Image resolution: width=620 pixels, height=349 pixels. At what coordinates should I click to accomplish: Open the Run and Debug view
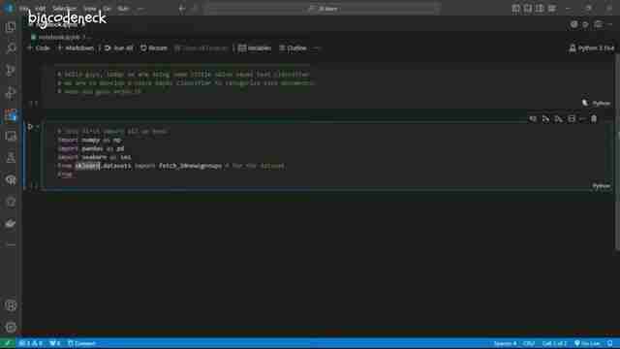(11, 93)
